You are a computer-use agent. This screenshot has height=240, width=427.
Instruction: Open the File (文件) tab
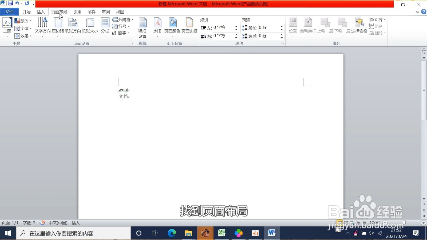point(9,12)
